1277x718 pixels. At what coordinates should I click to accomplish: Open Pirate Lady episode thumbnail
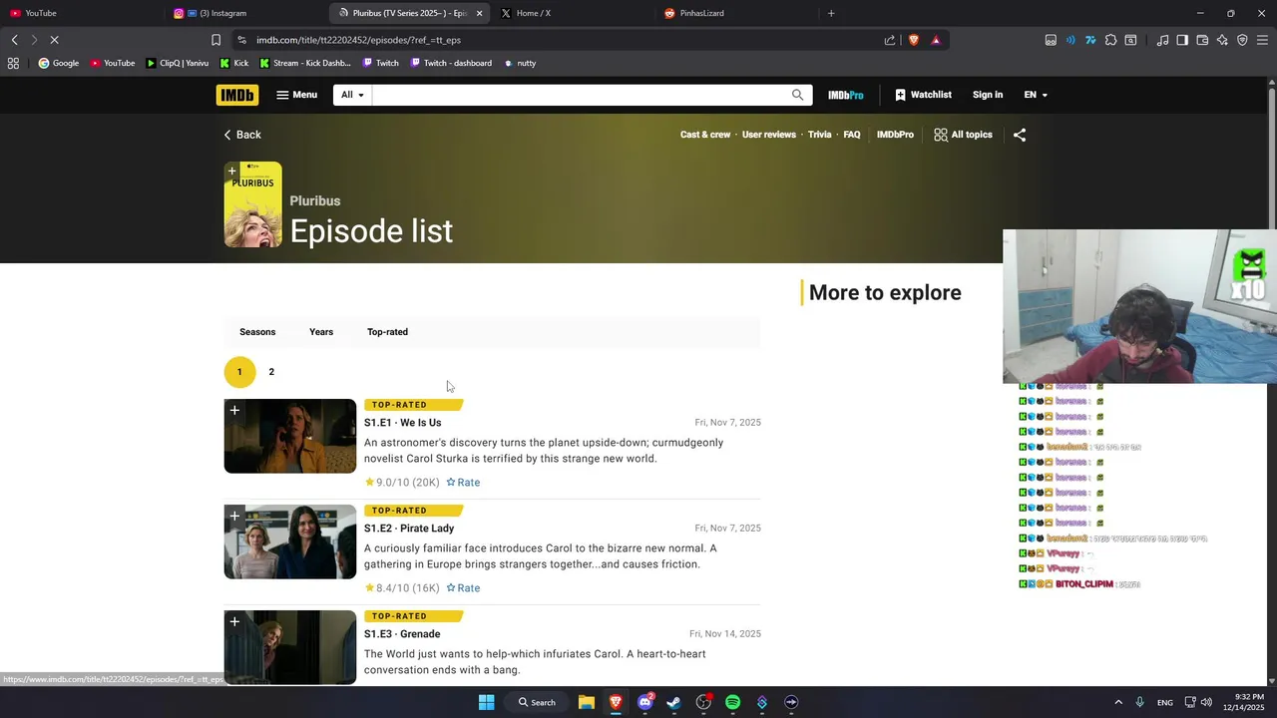290,541
